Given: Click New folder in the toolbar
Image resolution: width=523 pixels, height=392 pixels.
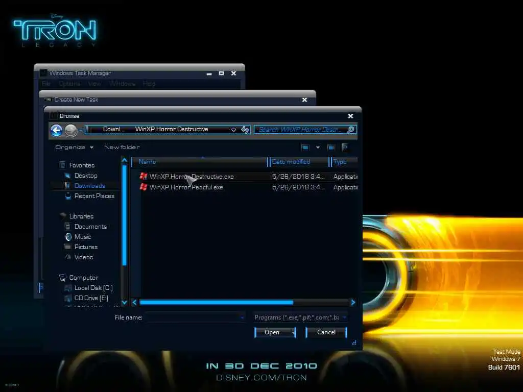Looking at the screenshot, I should pos(122,148).
